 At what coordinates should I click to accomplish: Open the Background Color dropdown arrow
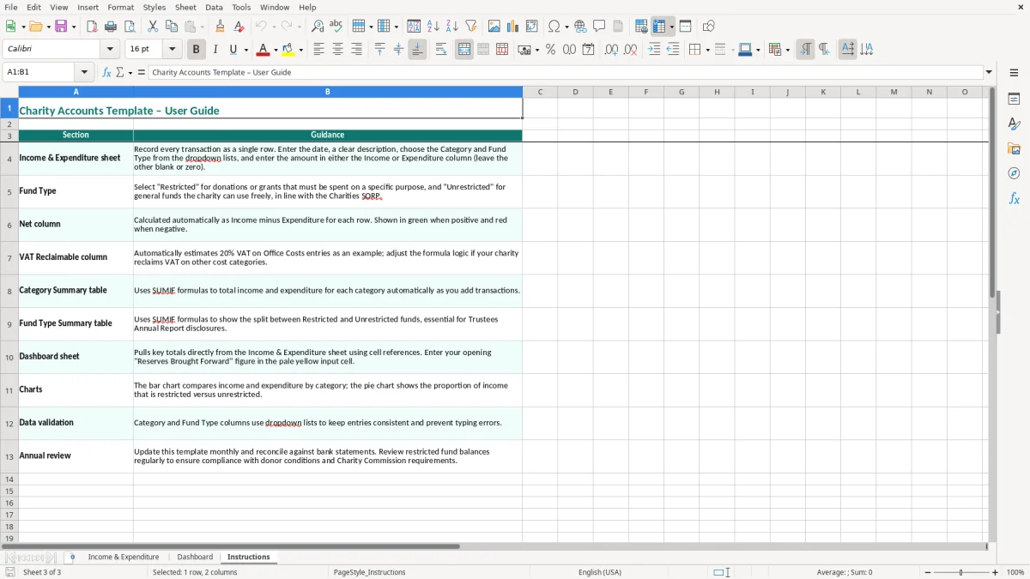point(300,50)
